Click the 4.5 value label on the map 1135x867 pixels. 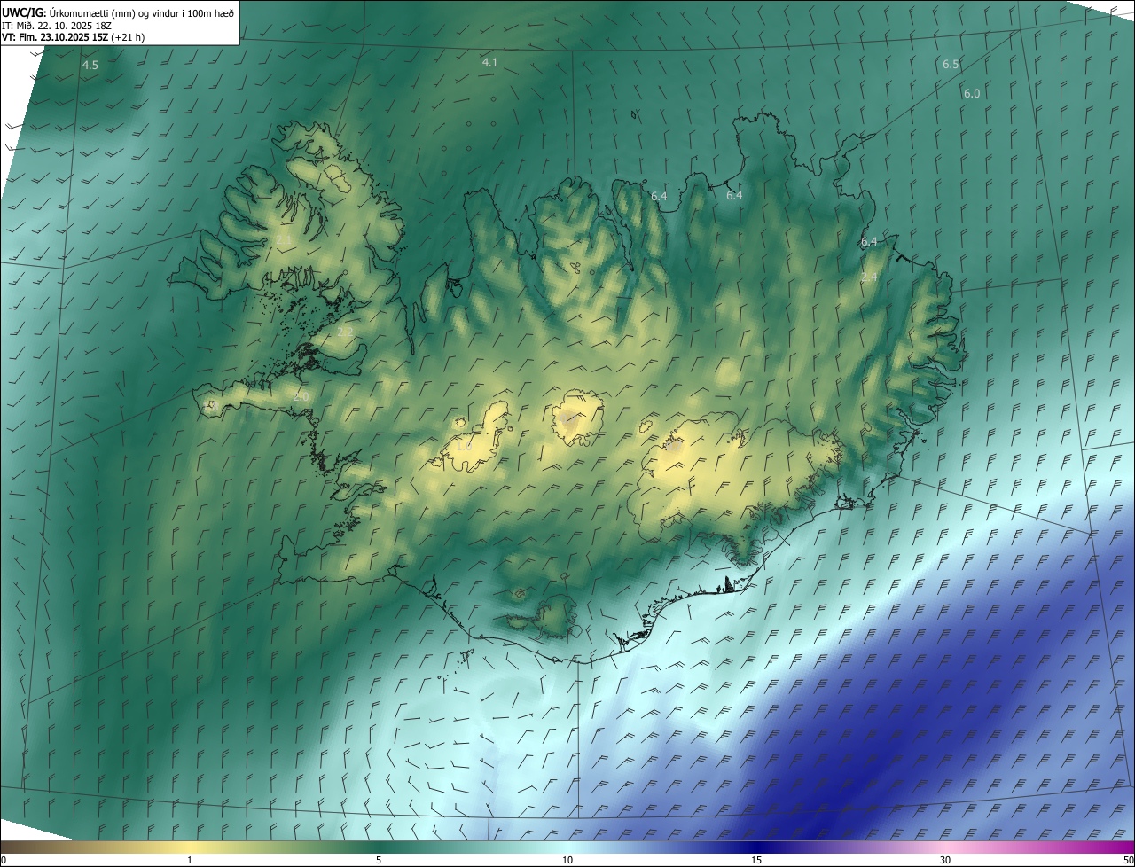[x=90, y=66]
